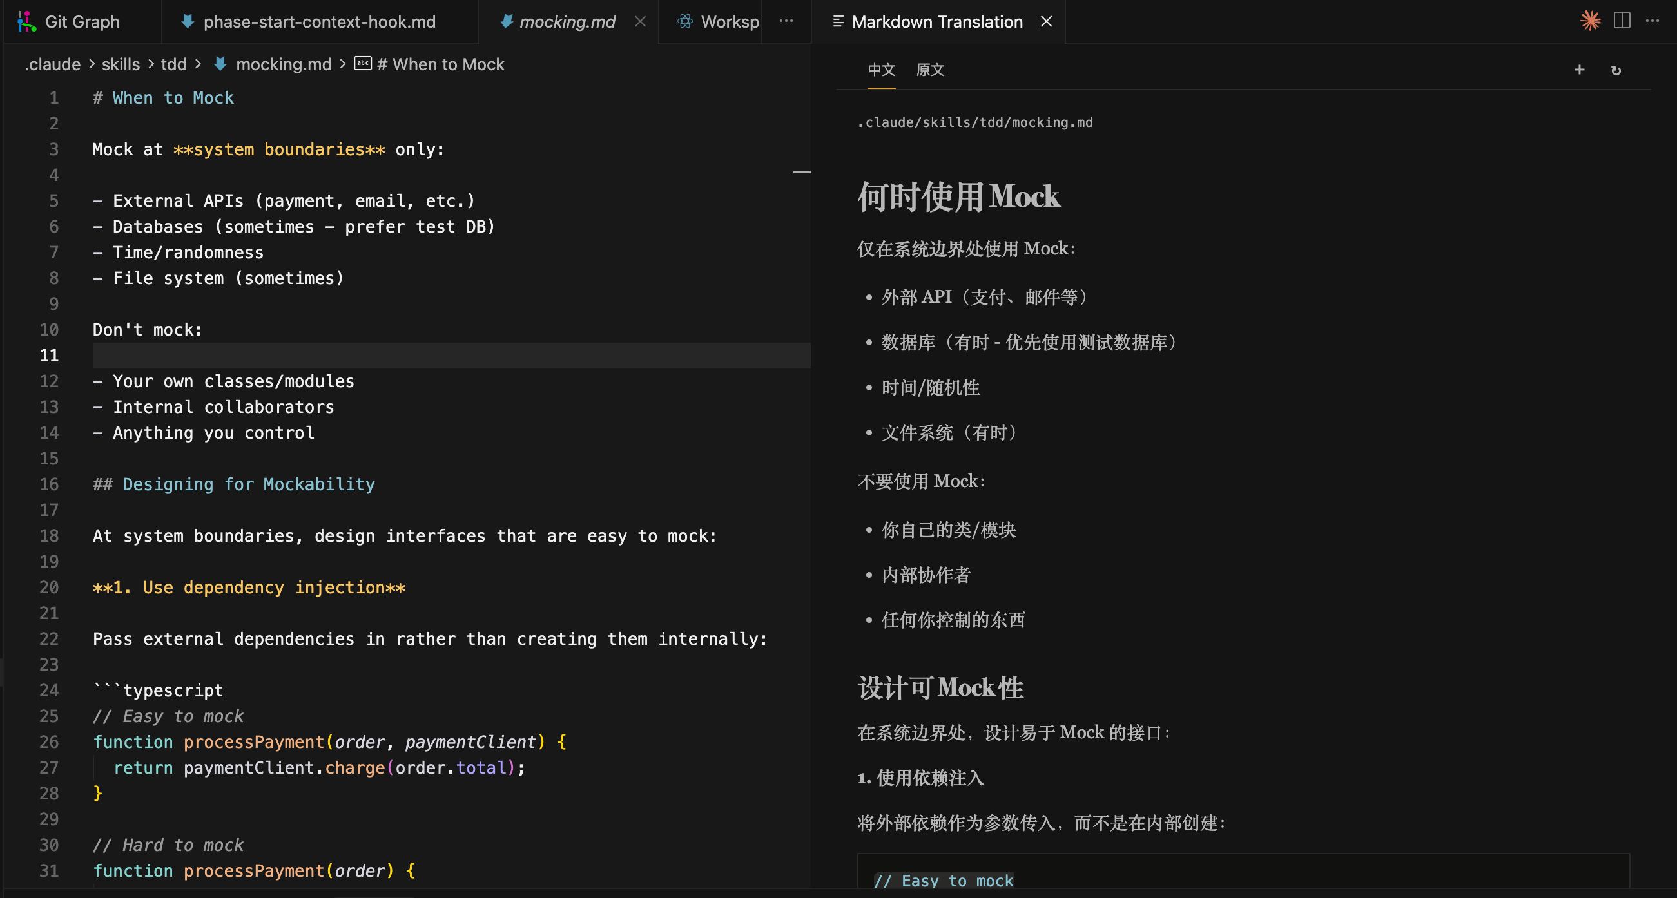1677x898 pixels.
Task: Click the '// Easy to mock' comment on line 25
Action: click(x=168, y=716)
